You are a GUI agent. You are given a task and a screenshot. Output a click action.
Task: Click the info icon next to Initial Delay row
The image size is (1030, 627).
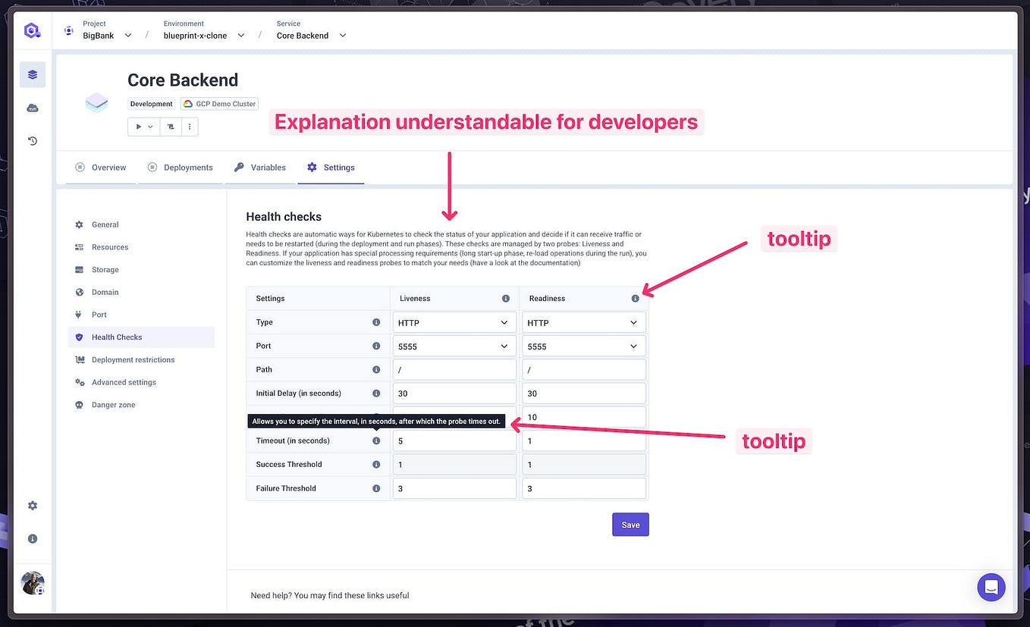coord(376,393)
